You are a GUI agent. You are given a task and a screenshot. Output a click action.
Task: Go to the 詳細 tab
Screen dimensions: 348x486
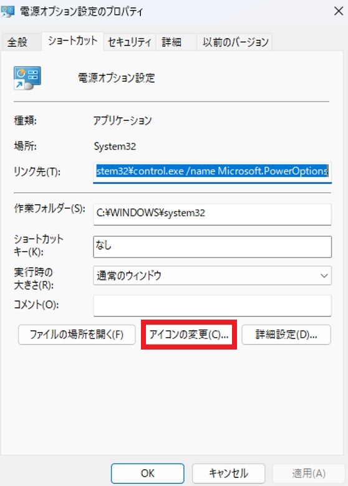pos(172,42)
